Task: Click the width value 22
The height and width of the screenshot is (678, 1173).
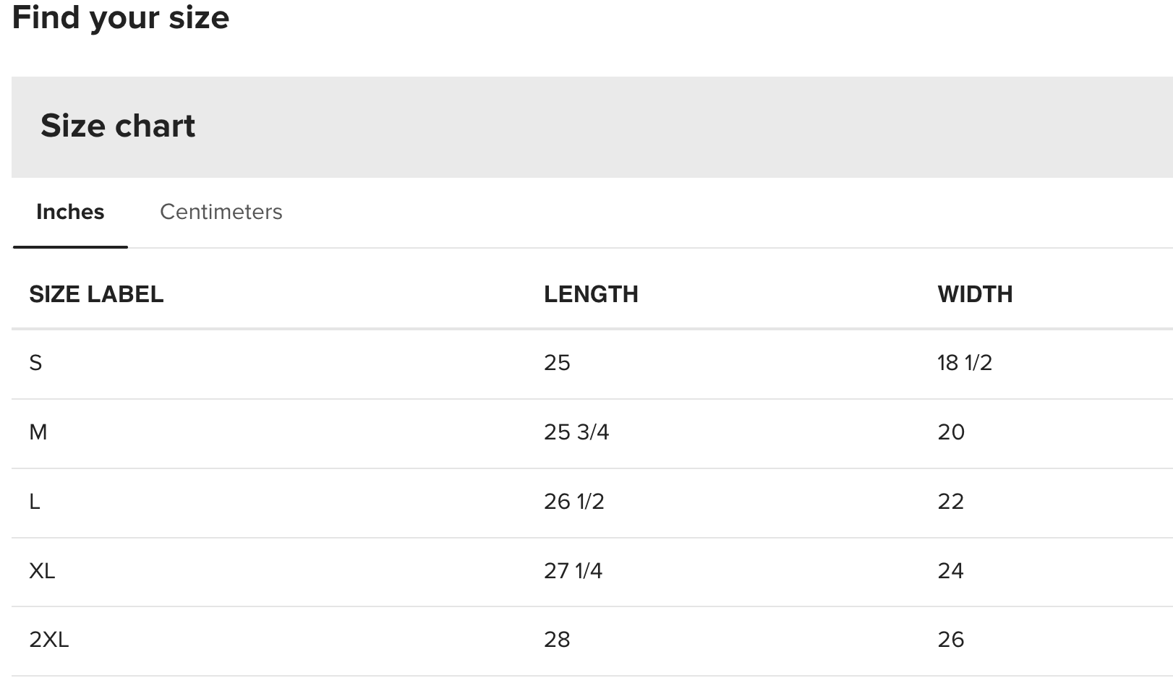Action: 951,502
